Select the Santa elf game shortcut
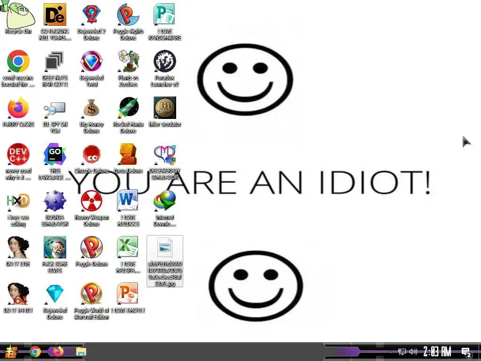Screen dimensions: 481x361 (54, 254)
